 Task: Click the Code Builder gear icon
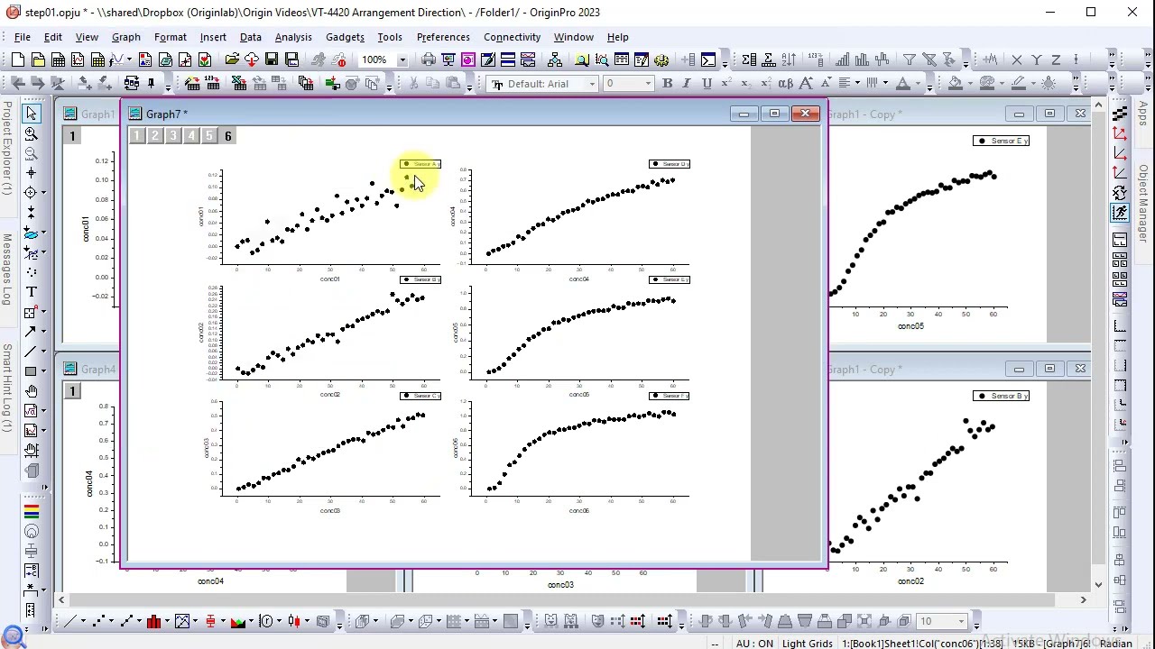click(x=661, y=59)
